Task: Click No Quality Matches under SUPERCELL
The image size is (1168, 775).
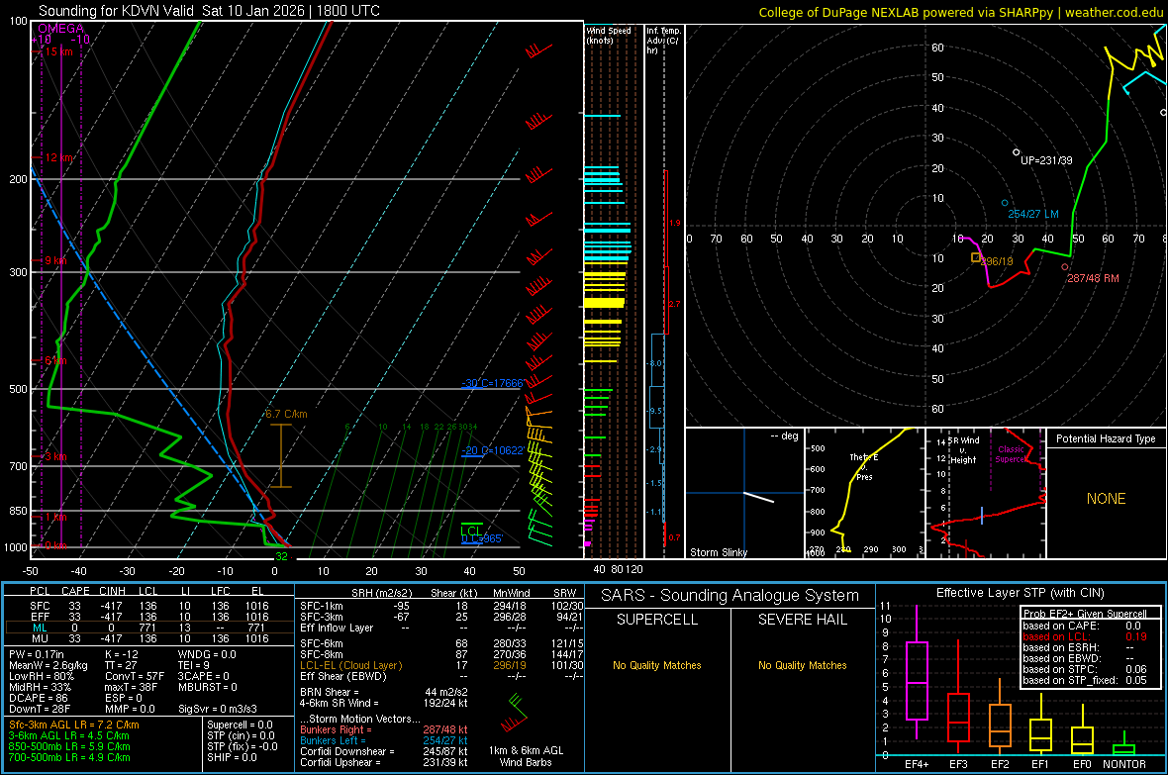Action: (657, 665)
